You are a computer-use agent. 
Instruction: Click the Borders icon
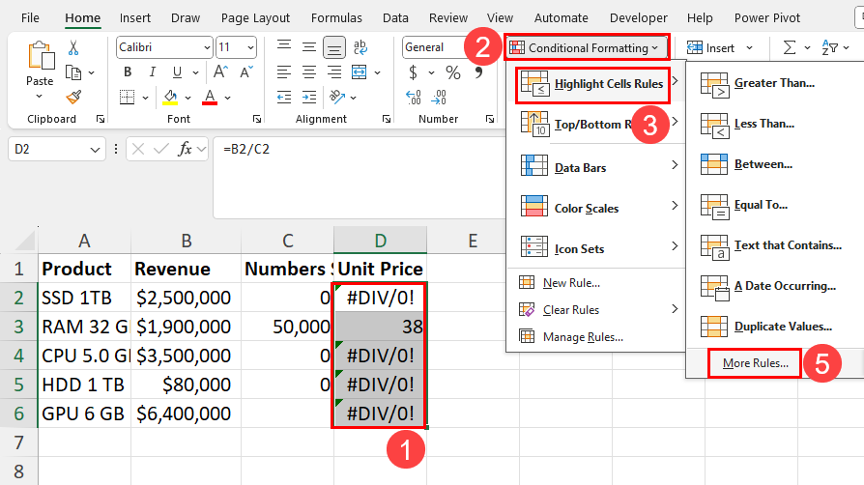128,98
